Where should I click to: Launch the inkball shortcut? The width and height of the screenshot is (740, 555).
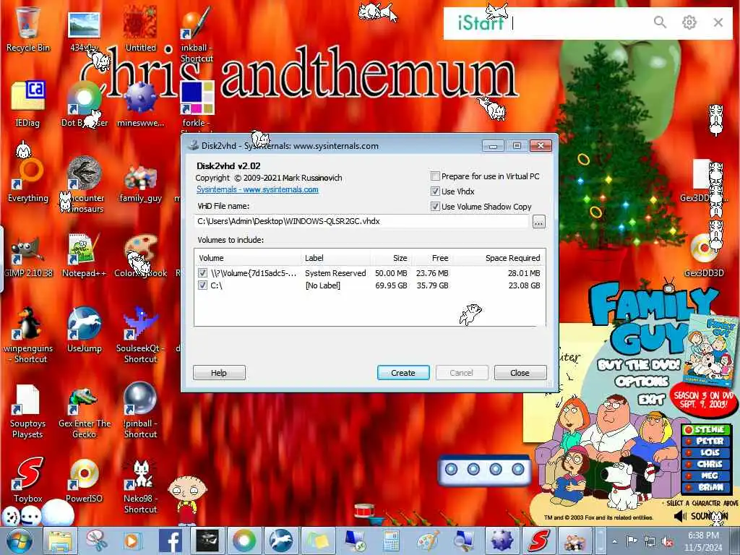pos(197,35)
